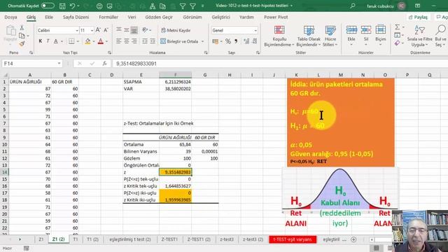This screenshot has height=252, width=448.
Task: Open Koşullu Biçimlendirme menu
Action: point(279,36)
